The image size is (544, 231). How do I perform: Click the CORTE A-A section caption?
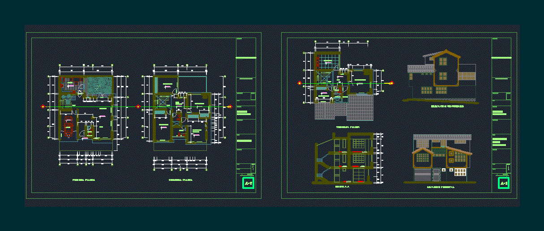(343, 187)
